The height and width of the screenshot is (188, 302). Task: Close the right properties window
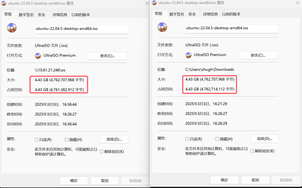298,3
